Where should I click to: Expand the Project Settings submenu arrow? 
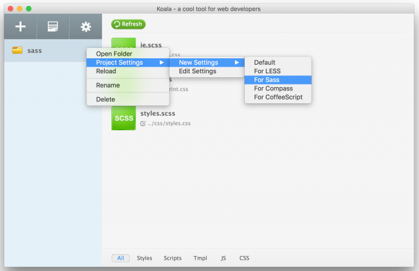tap(161, 63)
